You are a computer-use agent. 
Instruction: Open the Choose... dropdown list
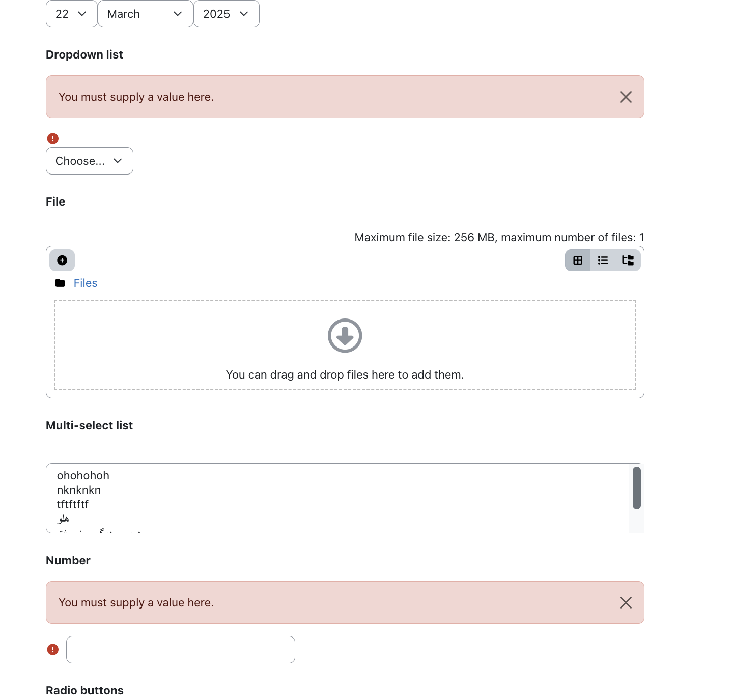point(89,161)
